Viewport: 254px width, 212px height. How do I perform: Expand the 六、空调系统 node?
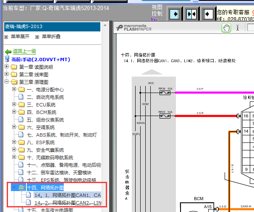click(x=14, y=127)
